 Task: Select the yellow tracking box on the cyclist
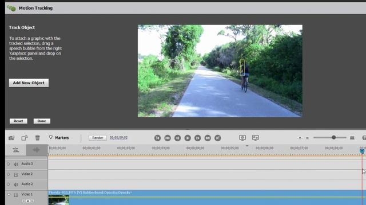[x=242, y=68]
